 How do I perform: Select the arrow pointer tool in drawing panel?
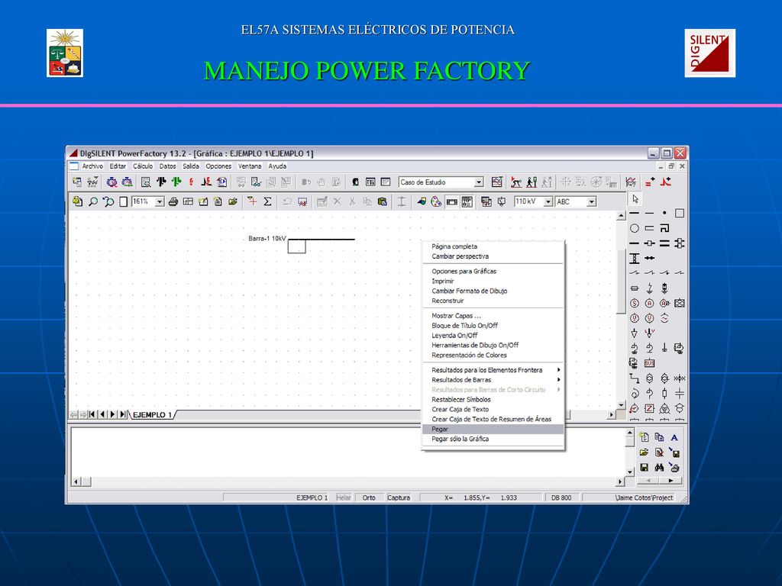pyautogui.click(x=635, y=199)
